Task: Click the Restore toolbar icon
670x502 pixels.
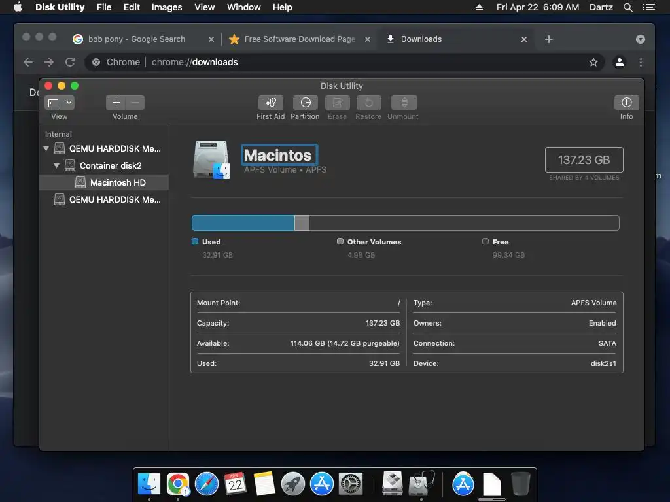Action: point(368,103)
